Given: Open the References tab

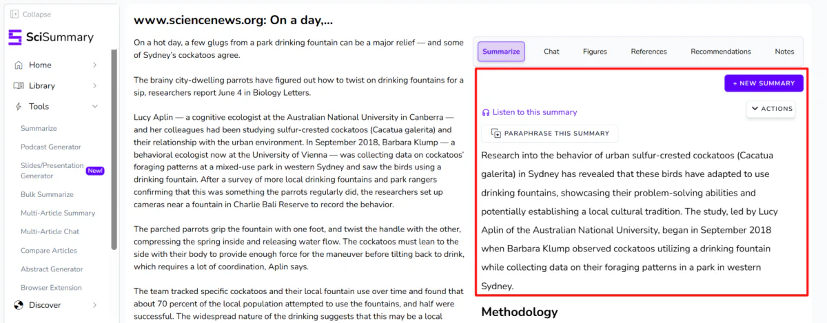Looking at the screenshot, I should click(649, 52).
